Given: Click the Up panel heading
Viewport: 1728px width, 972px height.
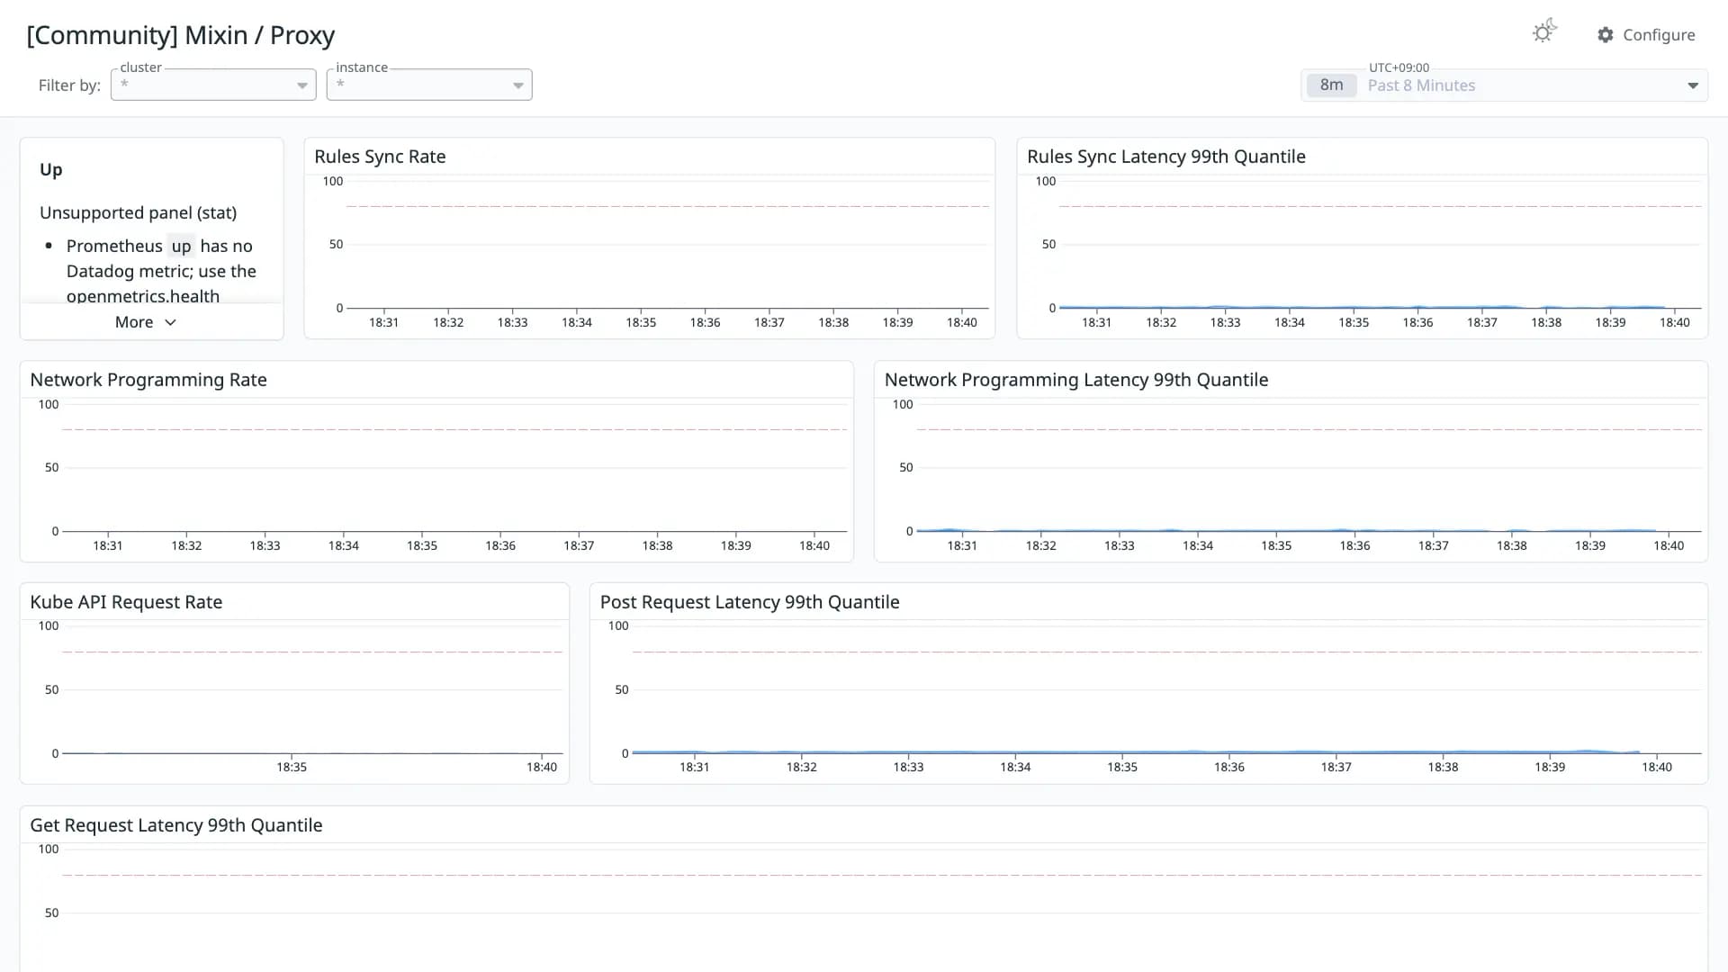Looking at the screenshot, I should [x=50, y=169].
